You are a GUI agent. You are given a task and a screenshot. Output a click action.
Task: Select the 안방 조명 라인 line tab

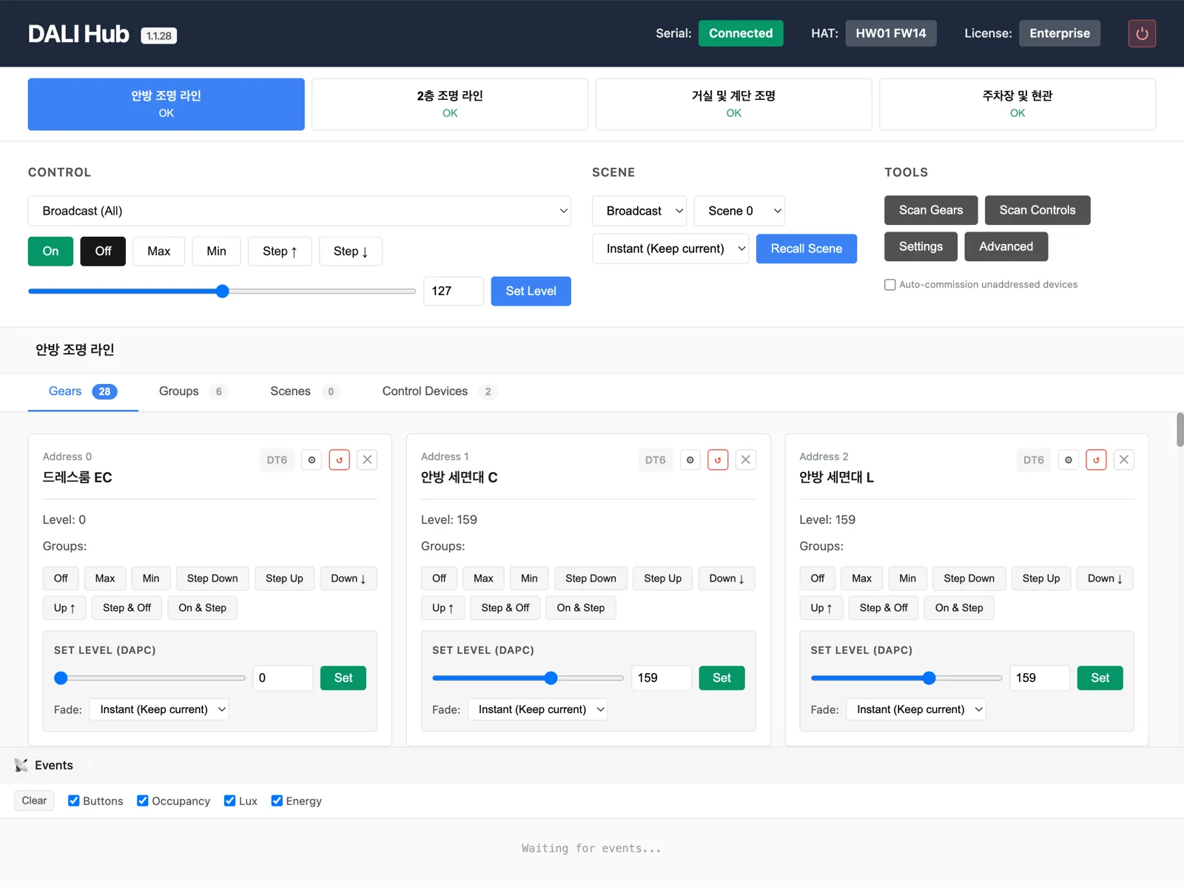[x=166, y=104]
